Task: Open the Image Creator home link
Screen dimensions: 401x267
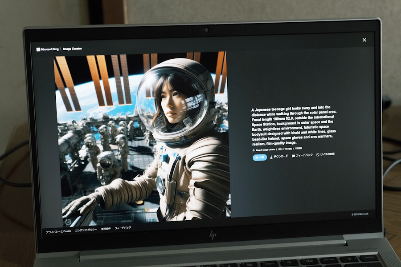Action: pyautogui.click(x=72, y=49)
